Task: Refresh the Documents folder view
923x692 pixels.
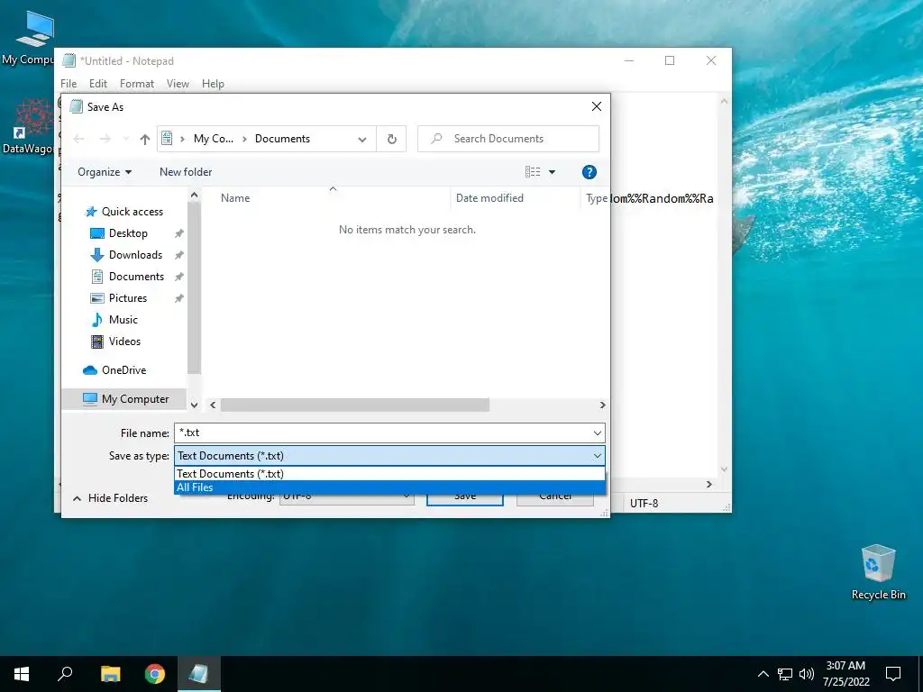Action: [391, 139]
